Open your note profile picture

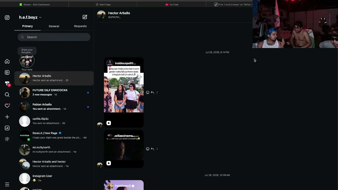[x=27, y=61]
